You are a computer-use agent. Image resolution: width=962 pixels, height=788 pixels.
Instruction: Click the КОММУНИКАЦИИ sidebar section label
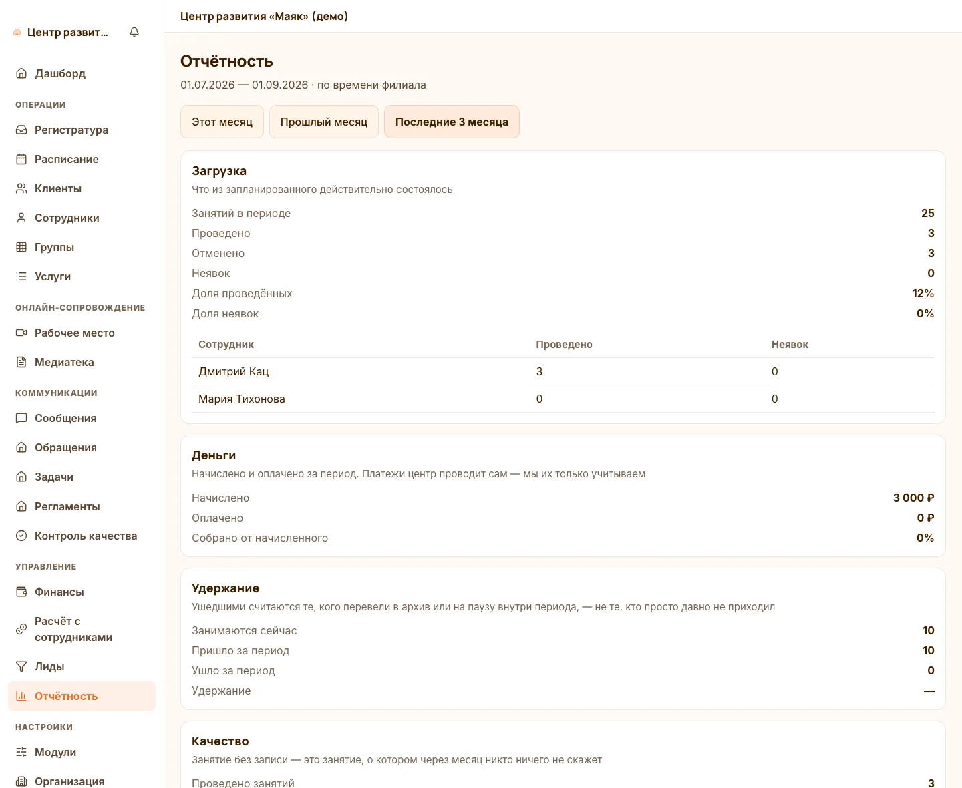pyautogui.click(x=56, y=393)
